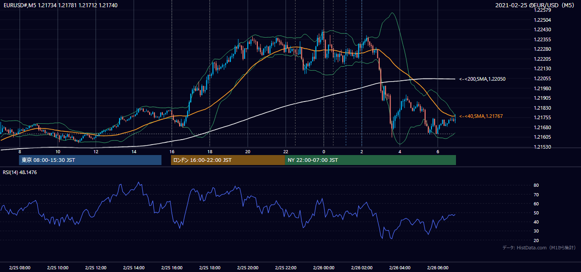Click price axis value 1.22355

click(x=542, y=39)
